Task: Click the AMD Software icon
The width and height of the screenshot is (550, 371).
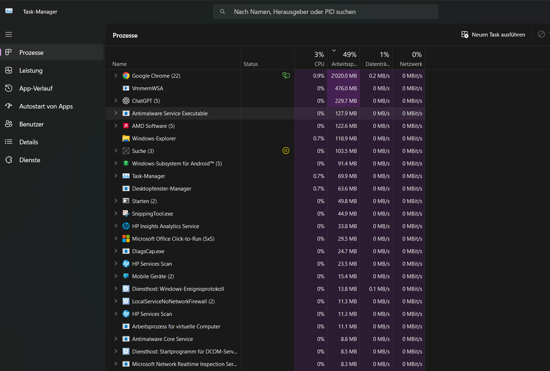Action: click(x=126, y=126)
